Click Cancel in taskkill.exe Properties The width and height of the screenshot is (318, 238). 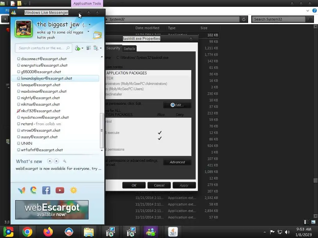(159, 185)
